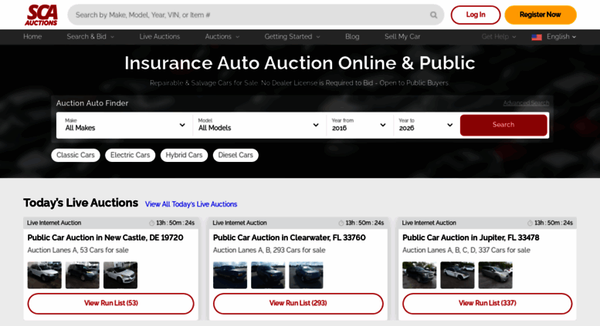
Task: Expand the Model dropdown showing All Models
Action: point(258,125)
